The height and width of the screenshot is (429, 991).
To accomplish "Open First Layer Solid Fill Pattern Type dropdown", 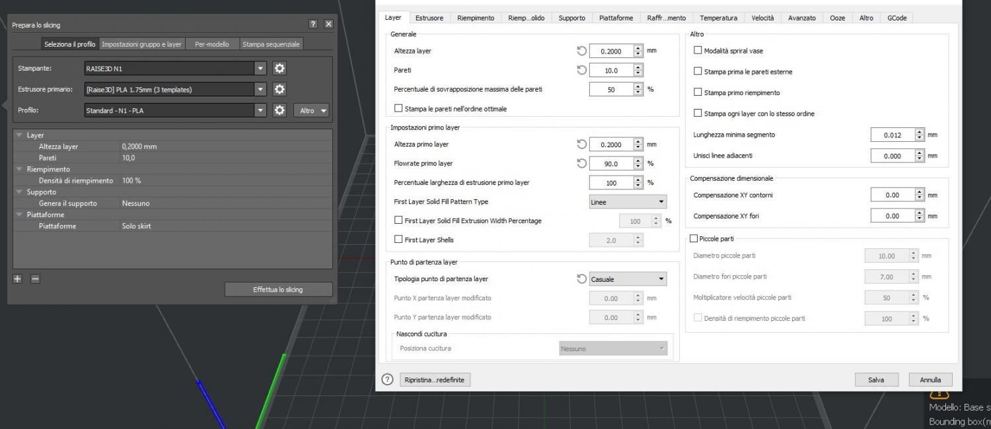I will tap(628, 202).
